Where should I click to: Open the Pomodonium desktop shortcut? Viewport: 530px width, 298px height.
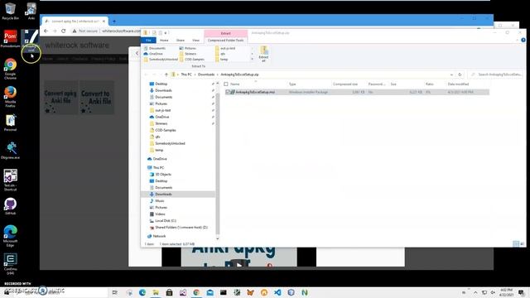[10, 39]
